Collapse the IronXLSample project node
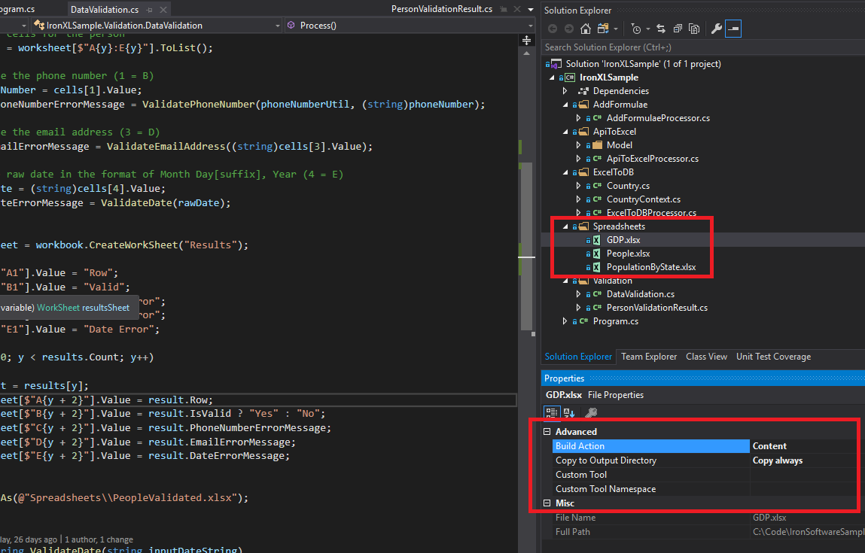 coord(552,77)
